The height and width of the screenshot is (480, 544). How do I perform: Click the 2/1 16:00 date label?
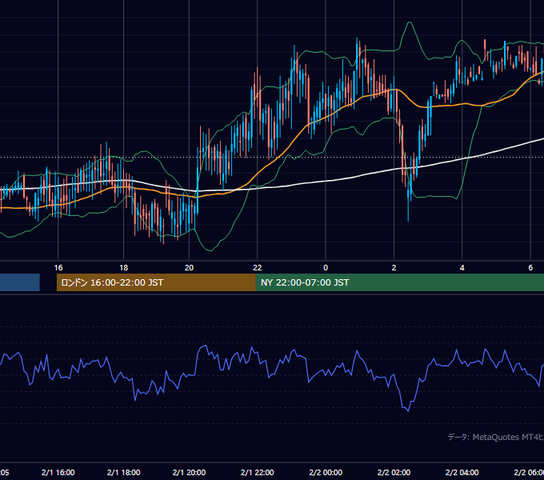[x=58, y=472]
